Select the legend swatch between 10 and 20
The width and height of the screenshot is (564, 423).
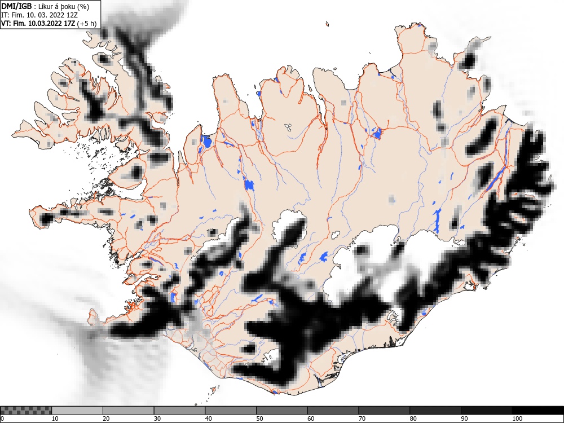pyautogui.click(x=77, y=411)
